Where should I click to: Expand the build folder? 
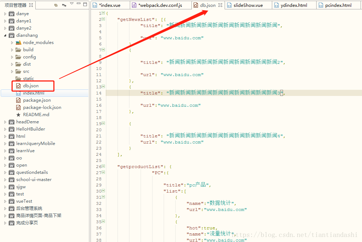(12, 50)
